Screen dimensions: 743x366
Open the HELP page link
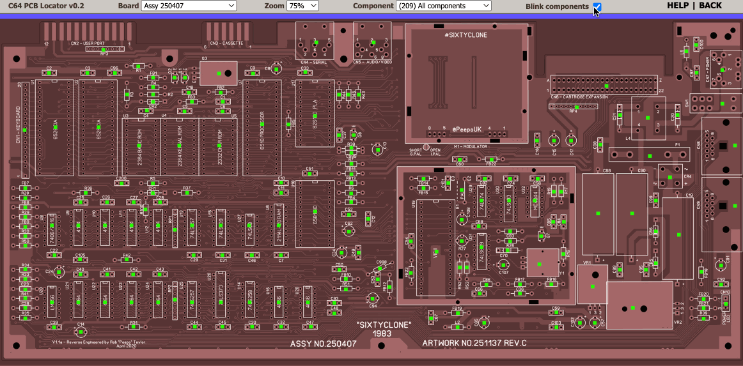pos(678,6)
